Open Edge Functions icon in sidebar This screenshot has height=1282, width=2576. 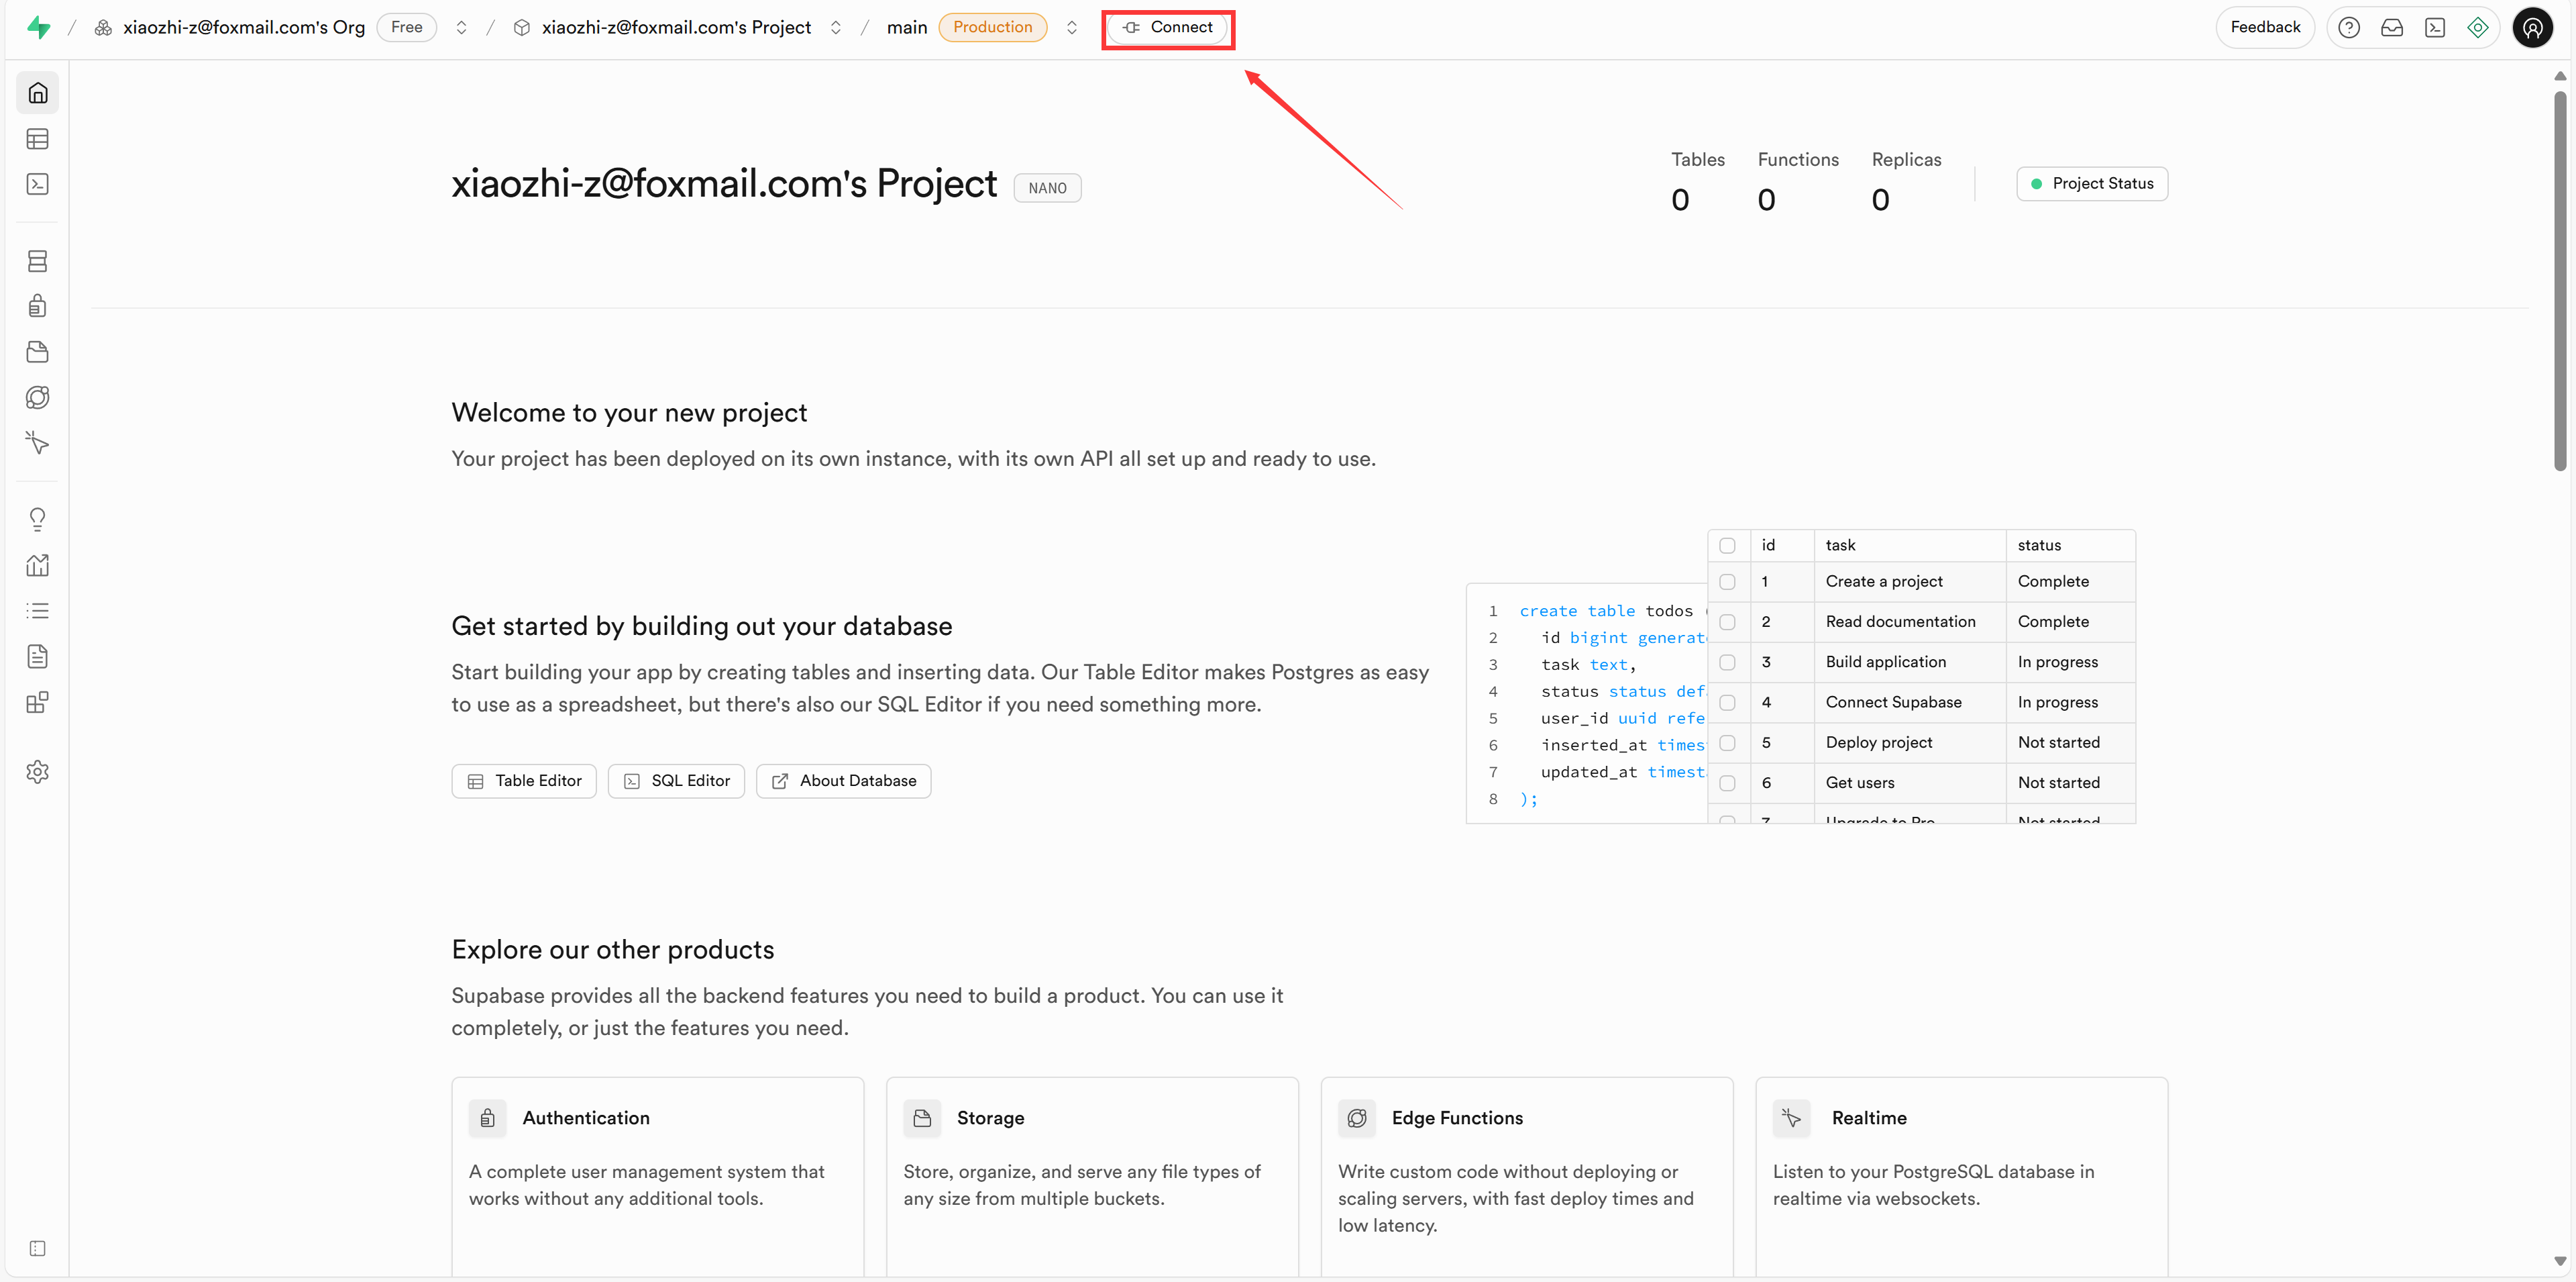tap(37, 397)
